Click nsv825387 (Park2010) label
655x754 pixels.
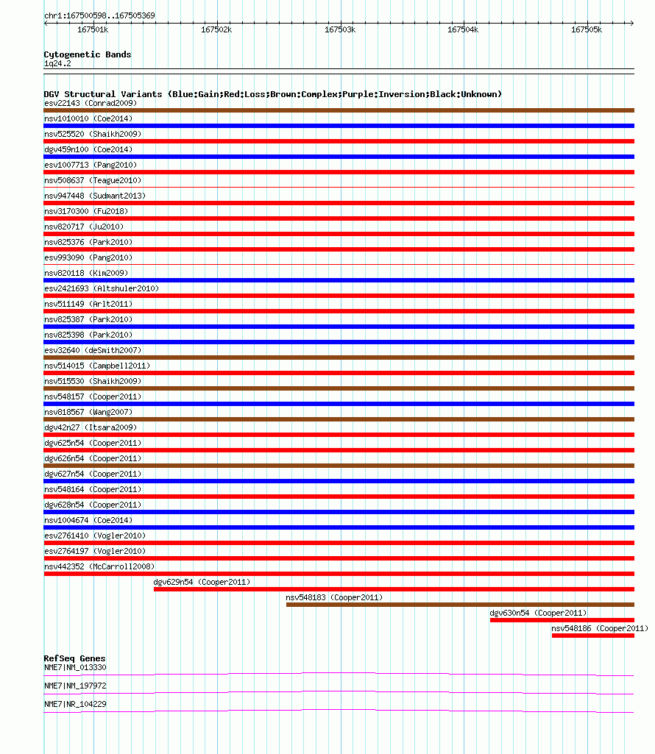pyautogui.click(x=88, y=319)
